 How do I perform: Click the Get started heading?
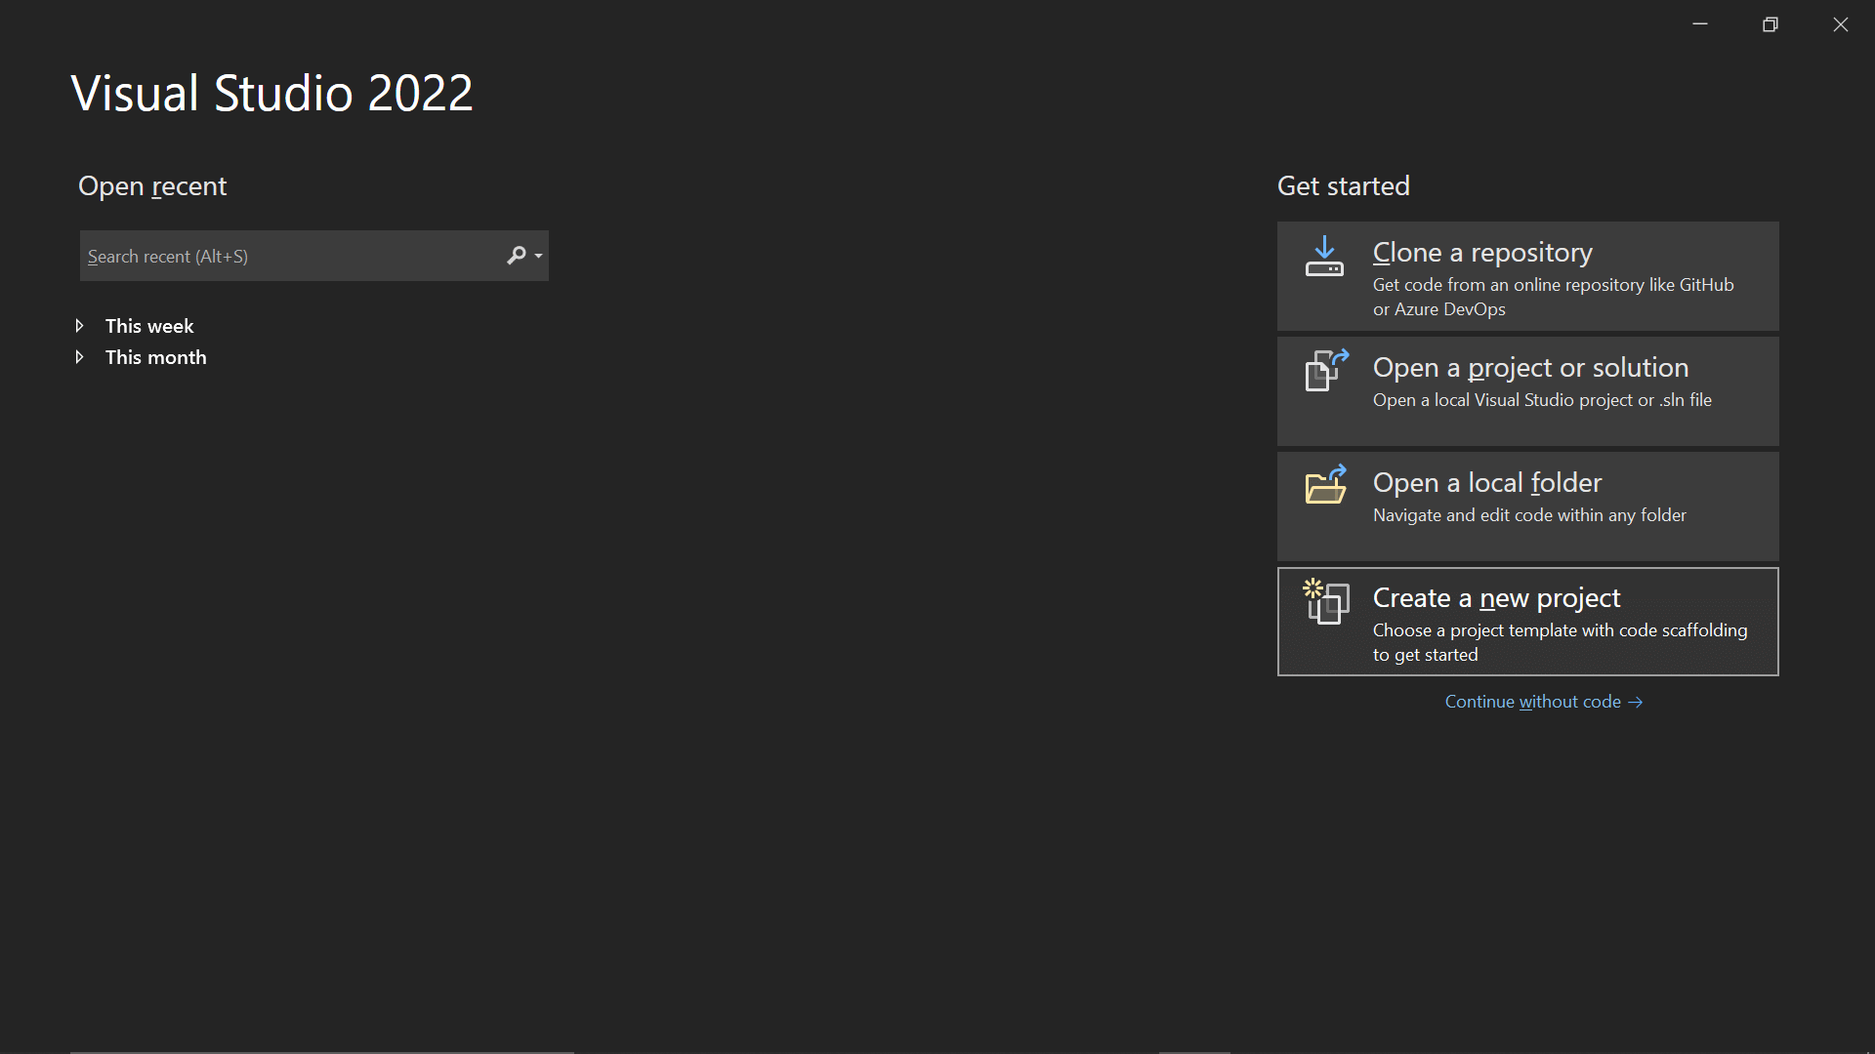click(1343, 185)
